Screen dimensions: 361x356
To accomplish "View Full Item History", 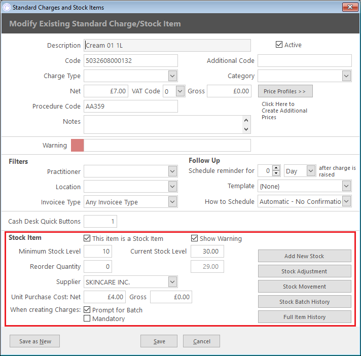I will tap(304, 316).
